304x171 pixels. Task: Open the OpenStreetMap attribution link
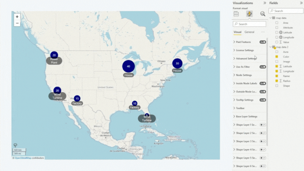[23, 158]
